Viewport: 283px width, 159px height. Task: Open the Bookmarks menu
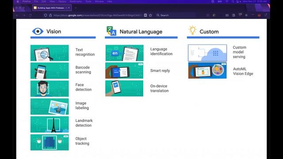tap(76, 1)
